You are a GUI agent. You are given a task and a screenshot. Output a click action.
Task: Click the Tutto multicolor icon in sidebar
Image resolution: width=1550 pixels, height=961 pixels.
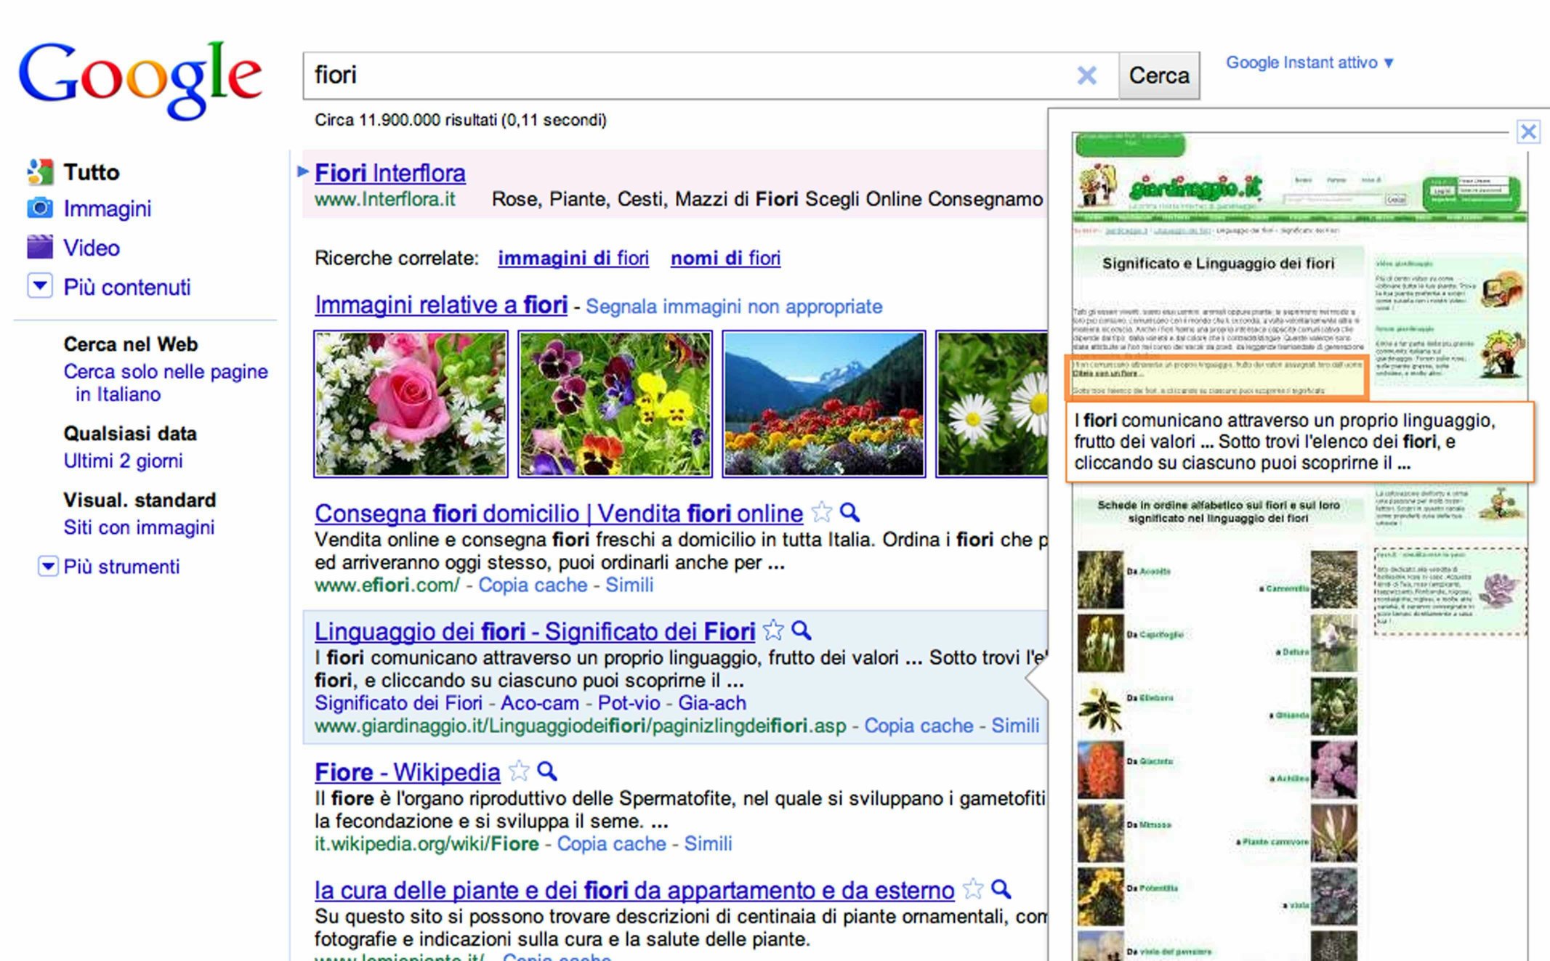pos(40,172)
